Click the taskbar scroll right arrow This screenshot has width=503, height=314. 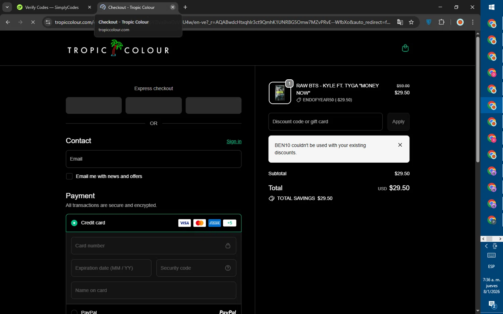click(500, 239)
